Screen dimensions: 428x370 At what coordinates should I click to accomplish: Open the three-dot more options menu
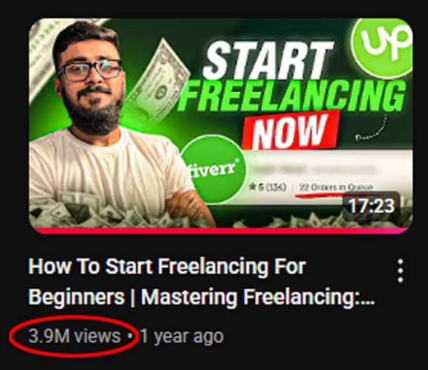(400, 270)
